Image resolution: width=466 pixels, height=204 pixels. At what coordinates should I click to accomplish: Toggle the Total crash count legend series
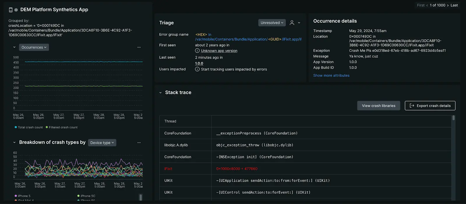(x=29, y=127)
